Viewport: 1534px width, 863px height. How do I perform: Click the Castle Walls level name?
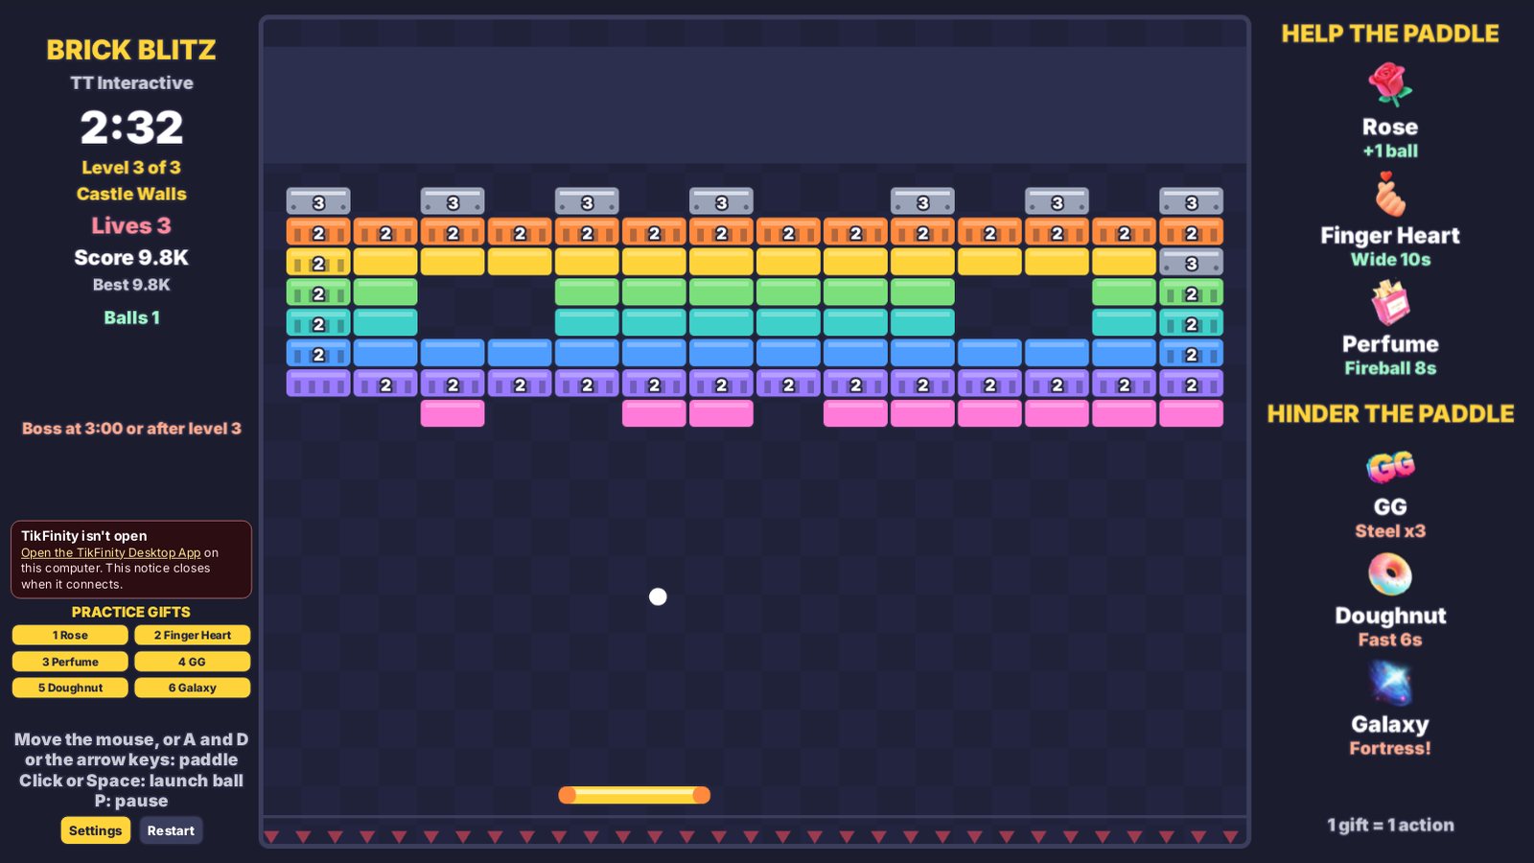(x=131, y=194)
